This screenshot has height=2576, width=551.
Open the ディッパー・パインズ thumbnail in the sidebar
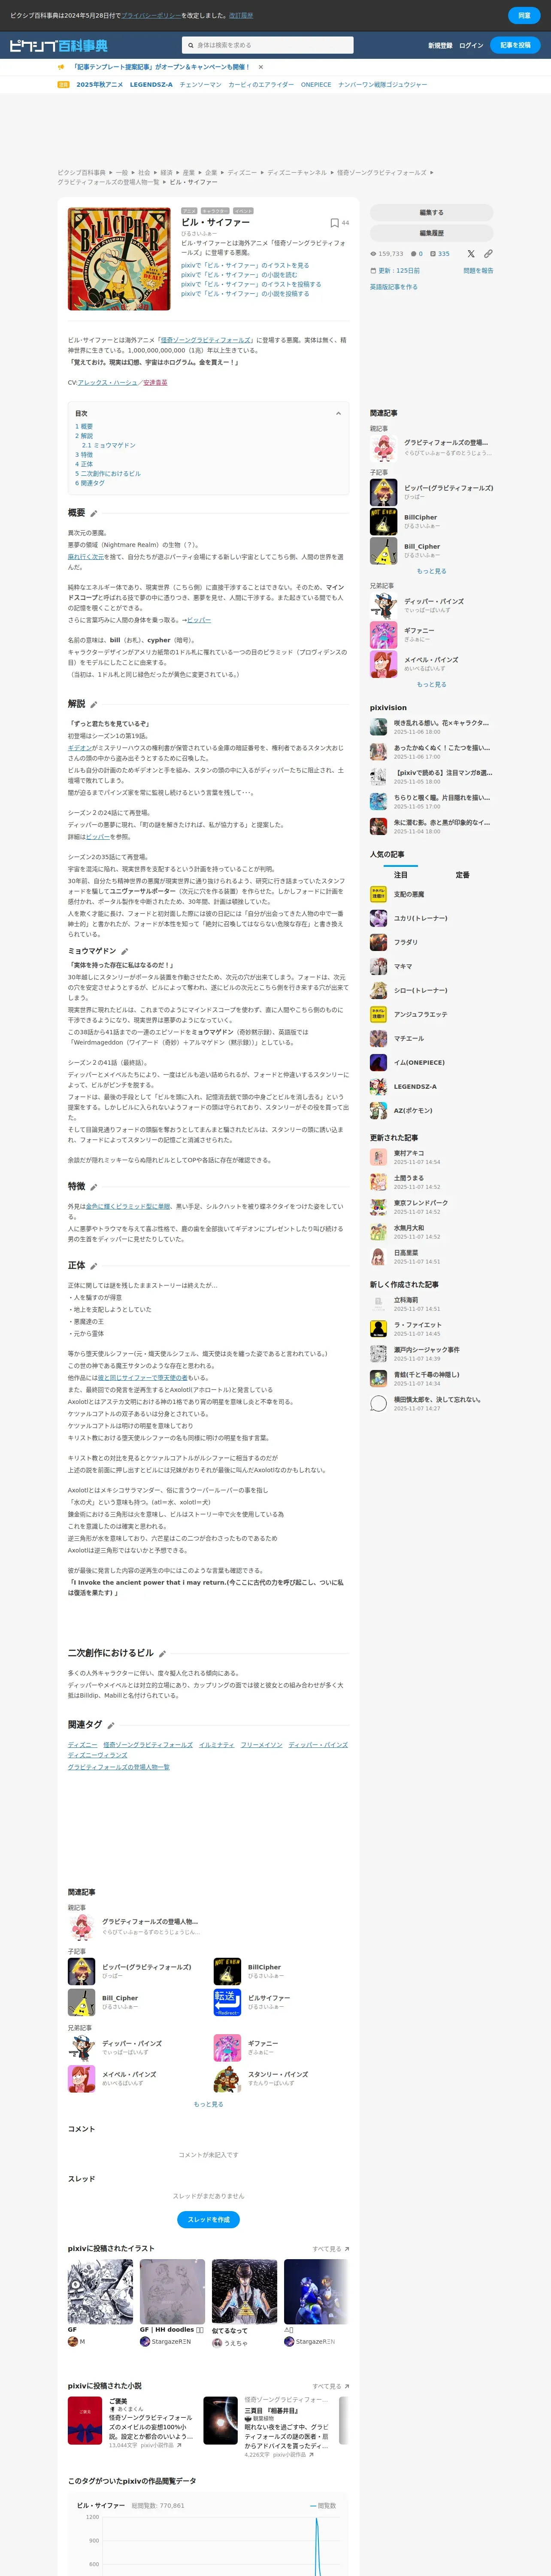[x=383, y=605]
